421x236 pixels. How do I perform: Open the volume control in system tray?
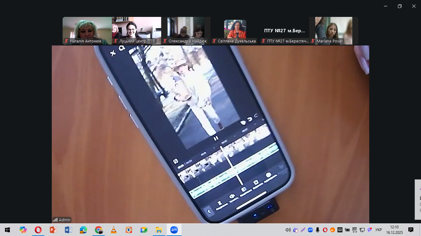(x=288, y=230)
